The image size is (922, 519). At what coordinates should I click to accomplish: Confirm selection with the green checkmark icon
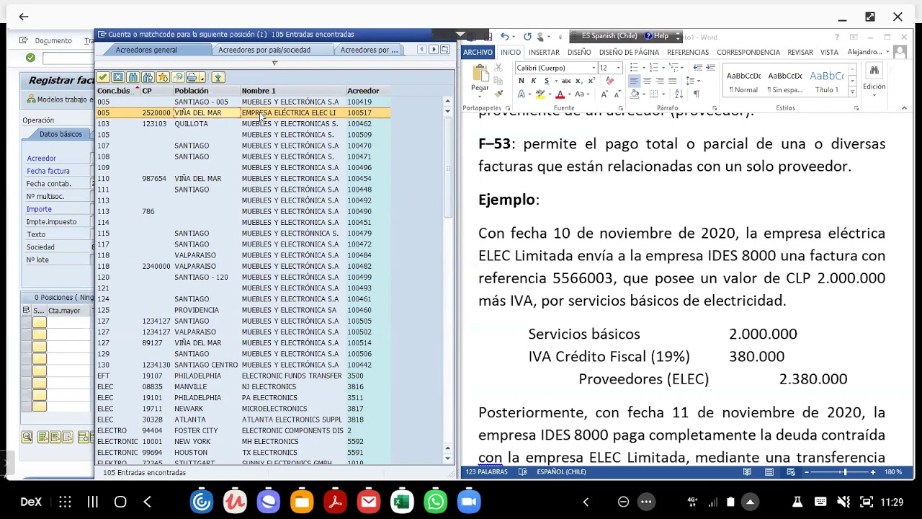[103, 77]
